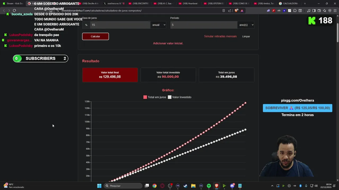Open Simular retiradas mensais link
This screenshot has width=339, height=190.
pos(220,36)
